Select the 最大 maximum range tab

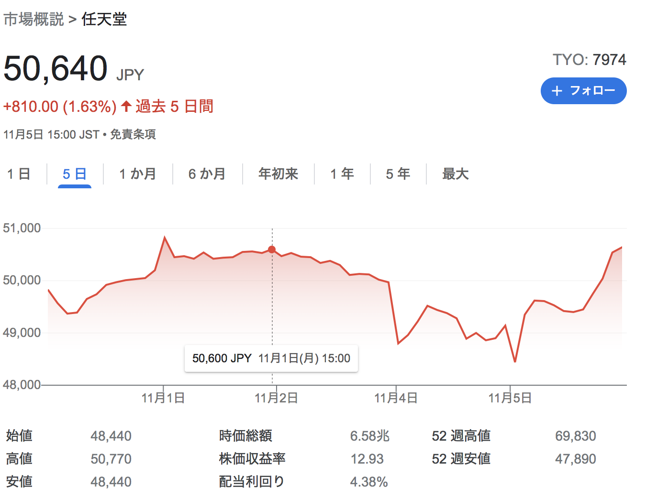pos(456,174)
